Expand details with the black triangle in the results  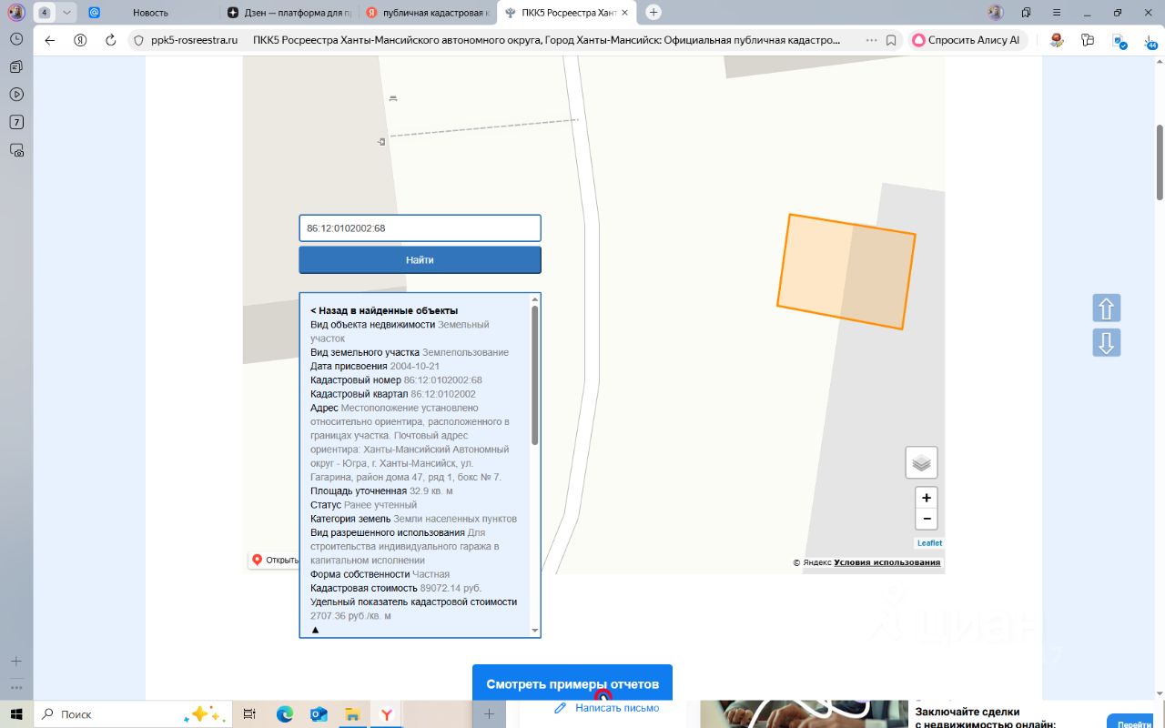pyautogui.click(x=316, y=630)
